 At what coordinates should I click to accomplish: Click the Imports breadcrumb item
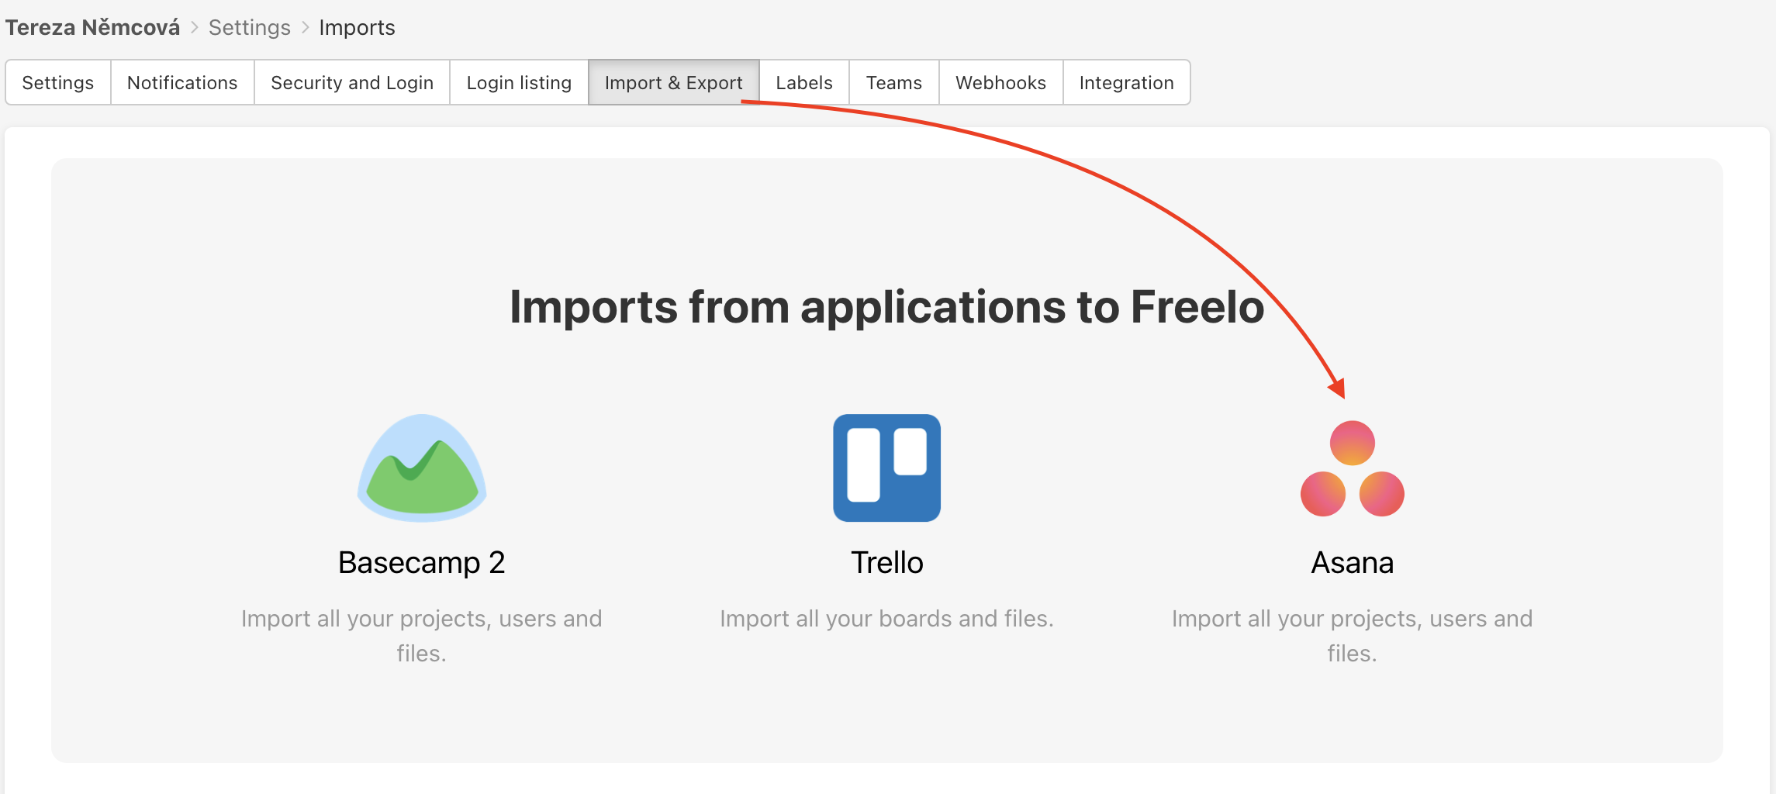click(x=357, y=28)
